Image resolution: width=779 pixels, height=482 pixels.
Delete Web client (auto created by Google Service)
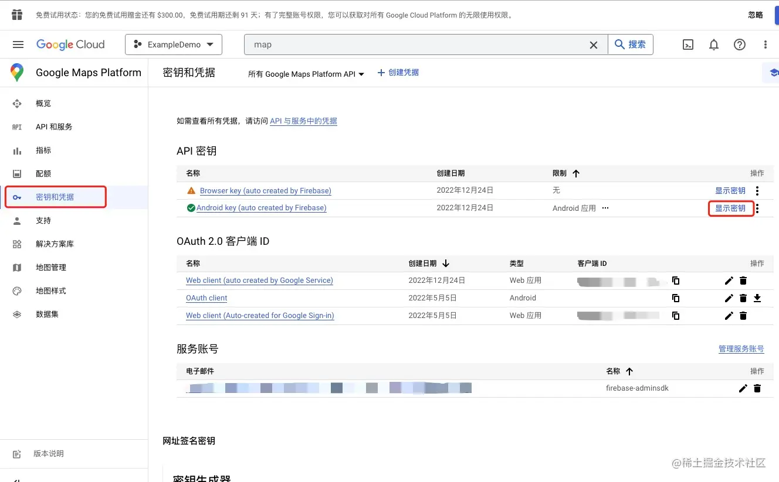tap(743, 281)
